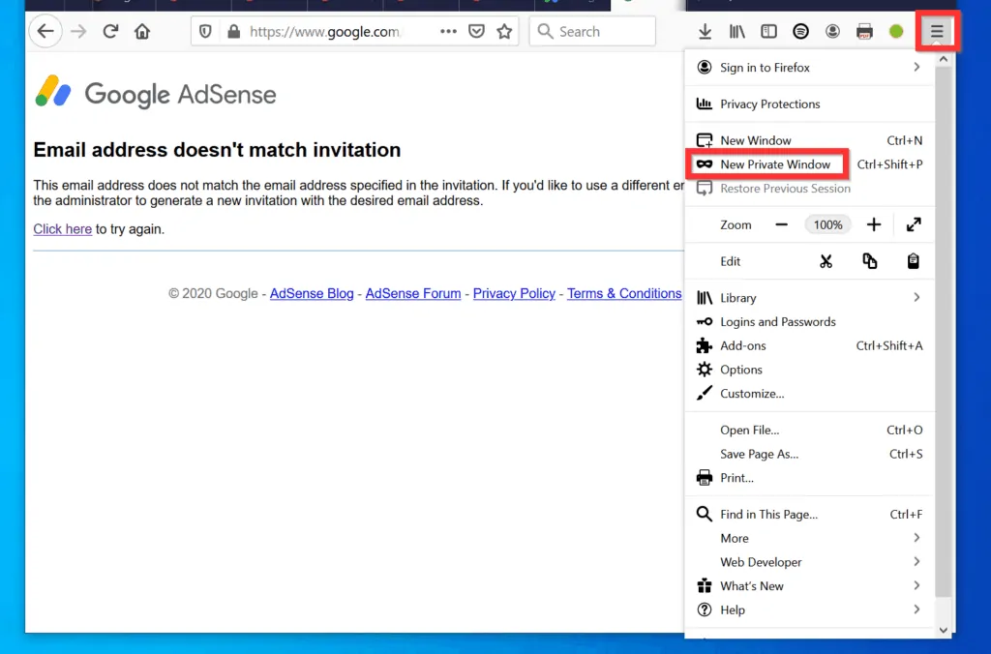Save page to Pocket via its icon
The image size is (991, 654).
(476, 31)
